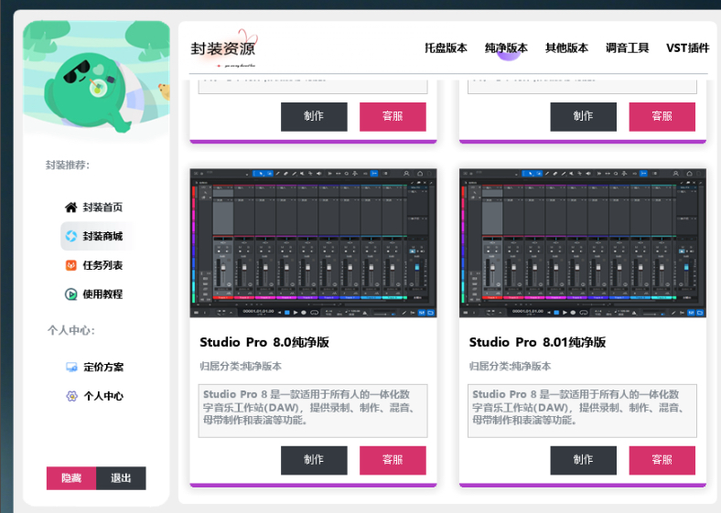The image size is (721, 513).
Task: Open the VST插件 tab
Action: (x=687, y=48)
